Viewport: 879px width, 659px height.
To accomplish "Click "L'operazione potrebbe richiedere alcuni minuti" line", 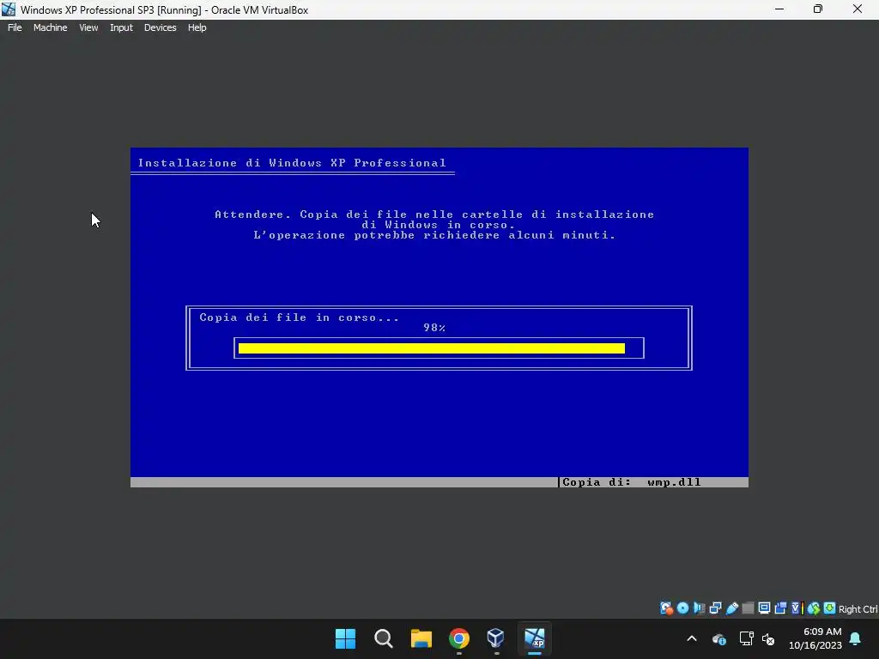I will pyautogui.click(x=434, y=235).
